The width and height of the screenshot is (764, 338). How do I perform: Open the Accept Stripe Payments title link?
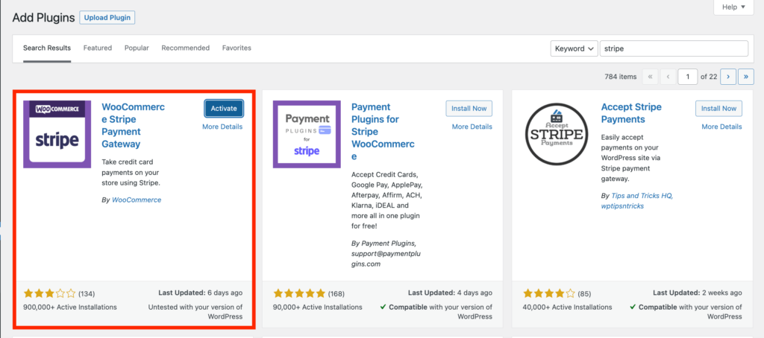coord(631,113)
